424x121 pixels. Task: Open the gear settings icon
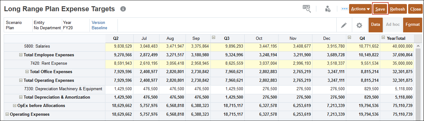pos(359,25)
